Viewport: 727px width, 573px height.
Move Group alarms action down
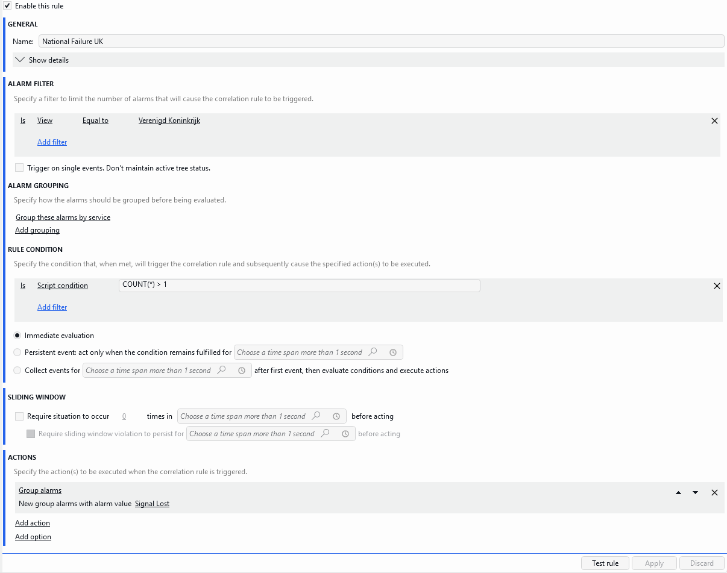(x=695, y=493)
